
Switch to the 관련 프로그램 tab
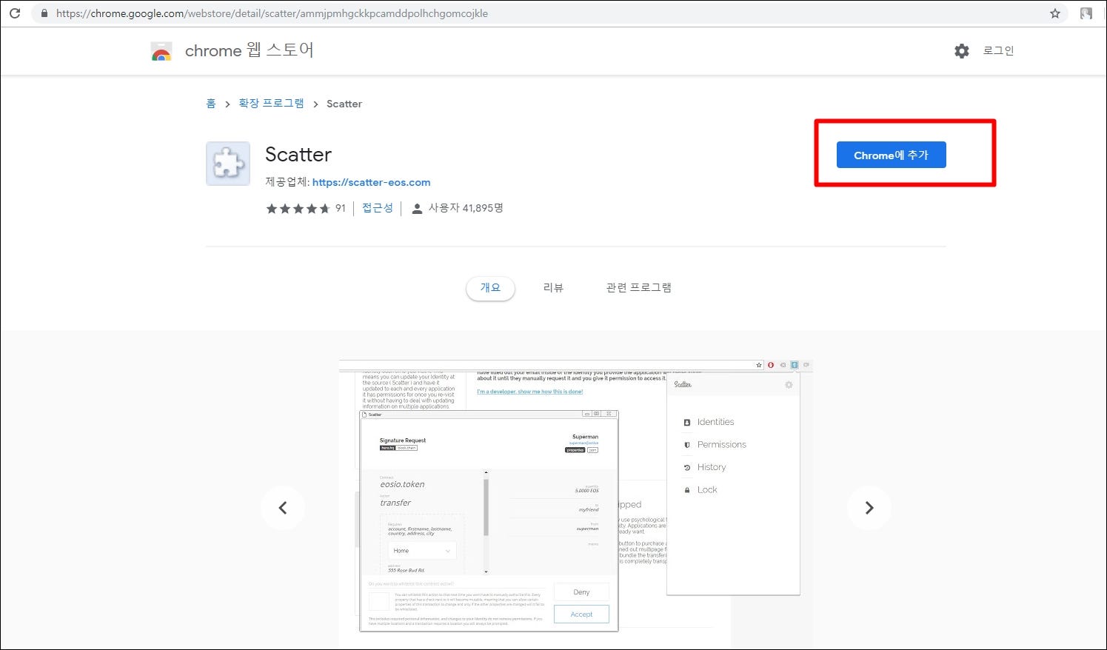(x=638, y=287)
